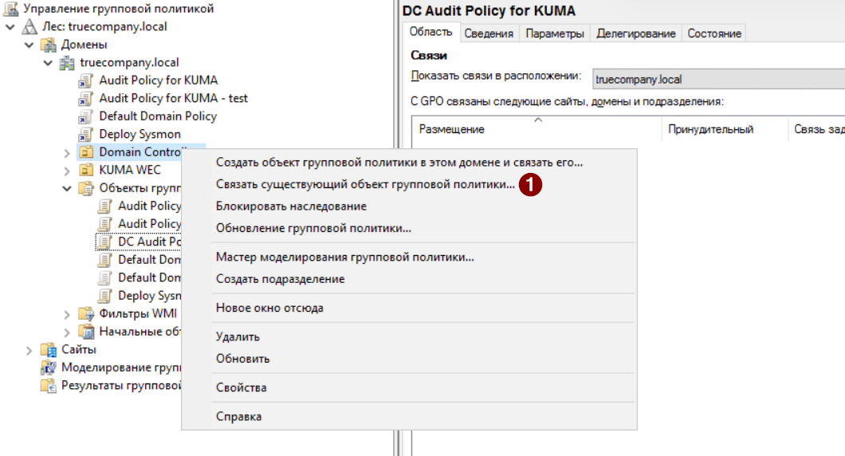Click the Результаты групповой политики icon
845x456 pixels.
[49, 385]
